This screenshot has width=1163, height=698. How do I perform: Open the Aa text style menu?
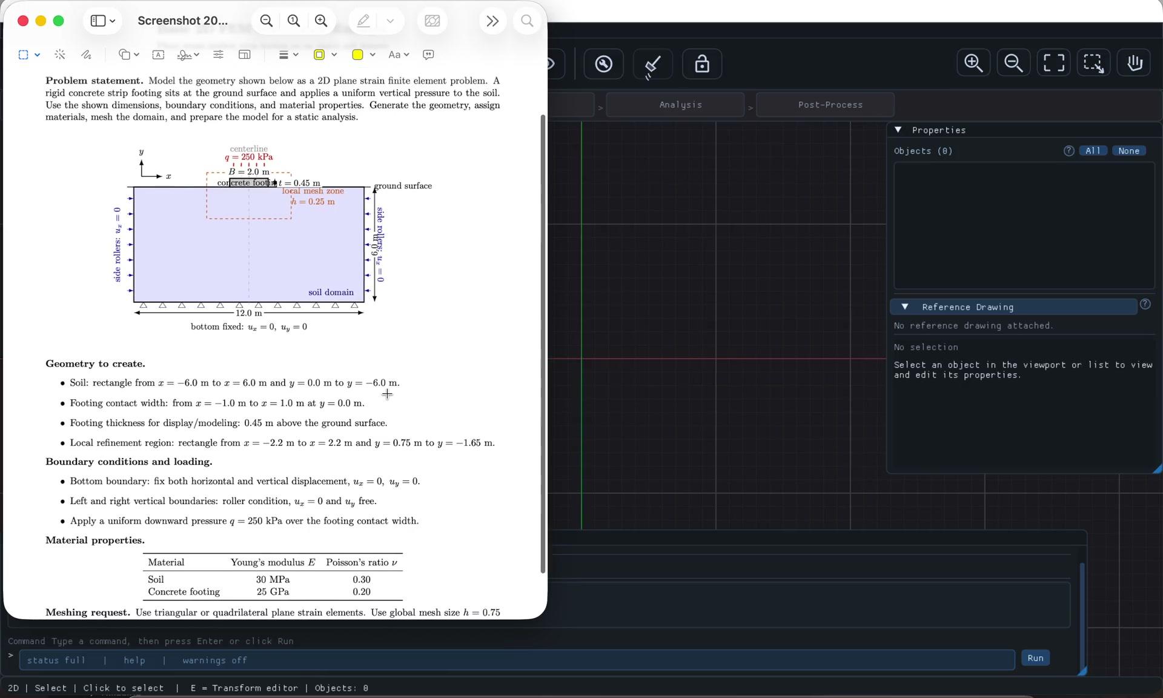399,55
